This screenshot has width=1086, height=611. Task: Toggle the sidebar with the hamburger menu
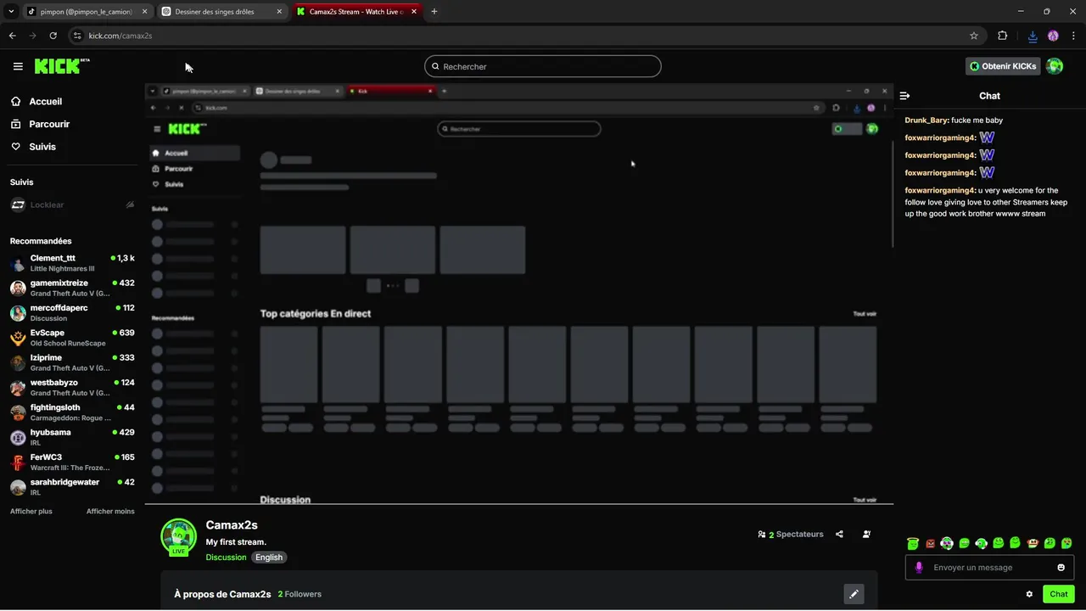pos(18,66)
